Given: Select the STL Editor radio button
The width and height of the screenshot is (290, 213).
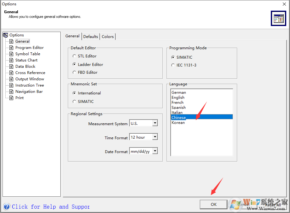Looking at the screenshot, I should click(74, 56).
